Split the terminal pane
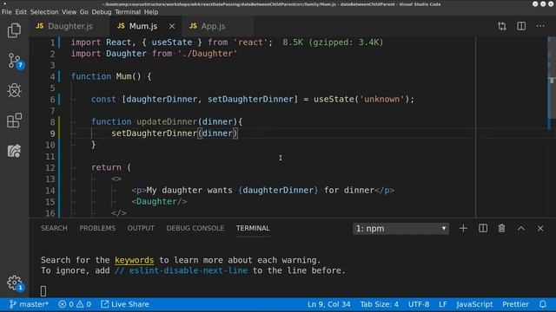The height and width of the screenshot is (312, 556). 483,229
